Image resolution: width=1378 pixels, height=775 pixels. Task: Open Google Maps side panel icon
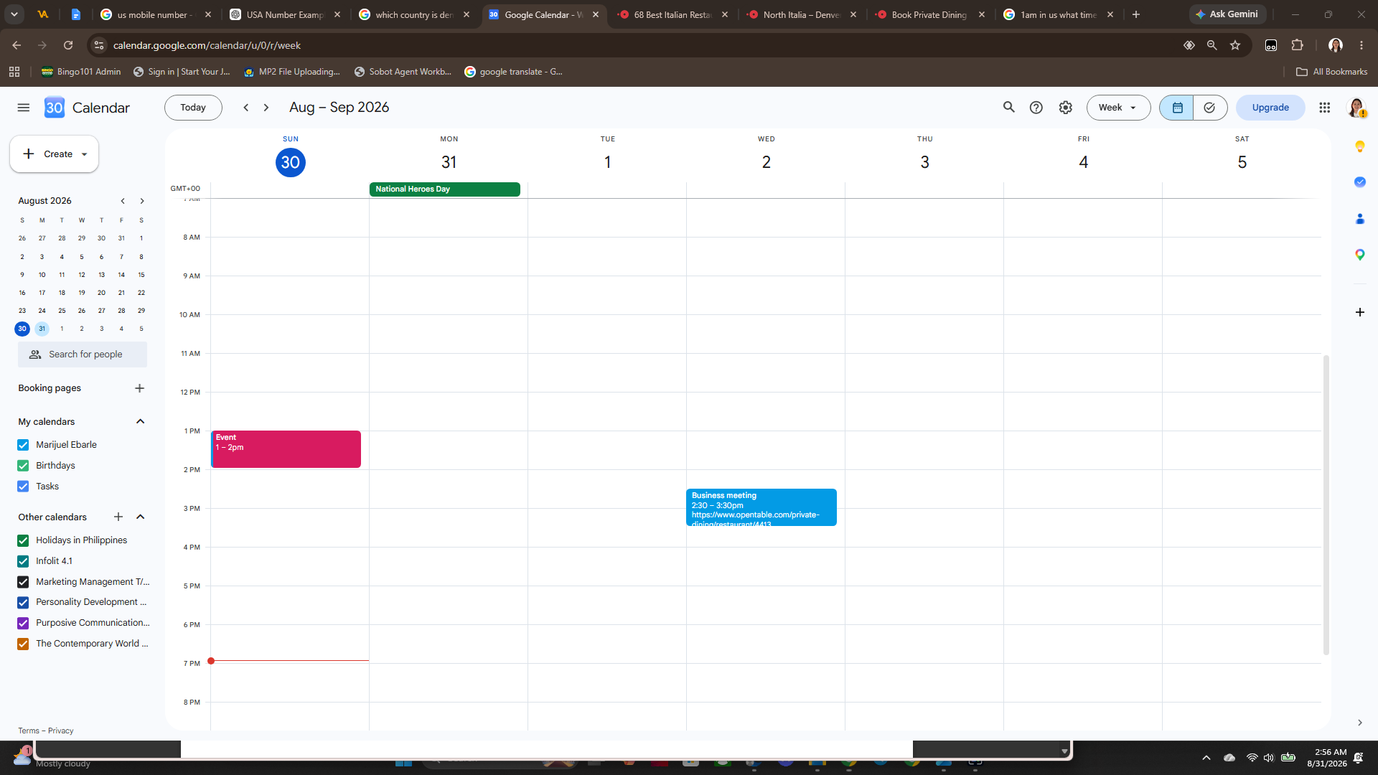pos(1359,255)
